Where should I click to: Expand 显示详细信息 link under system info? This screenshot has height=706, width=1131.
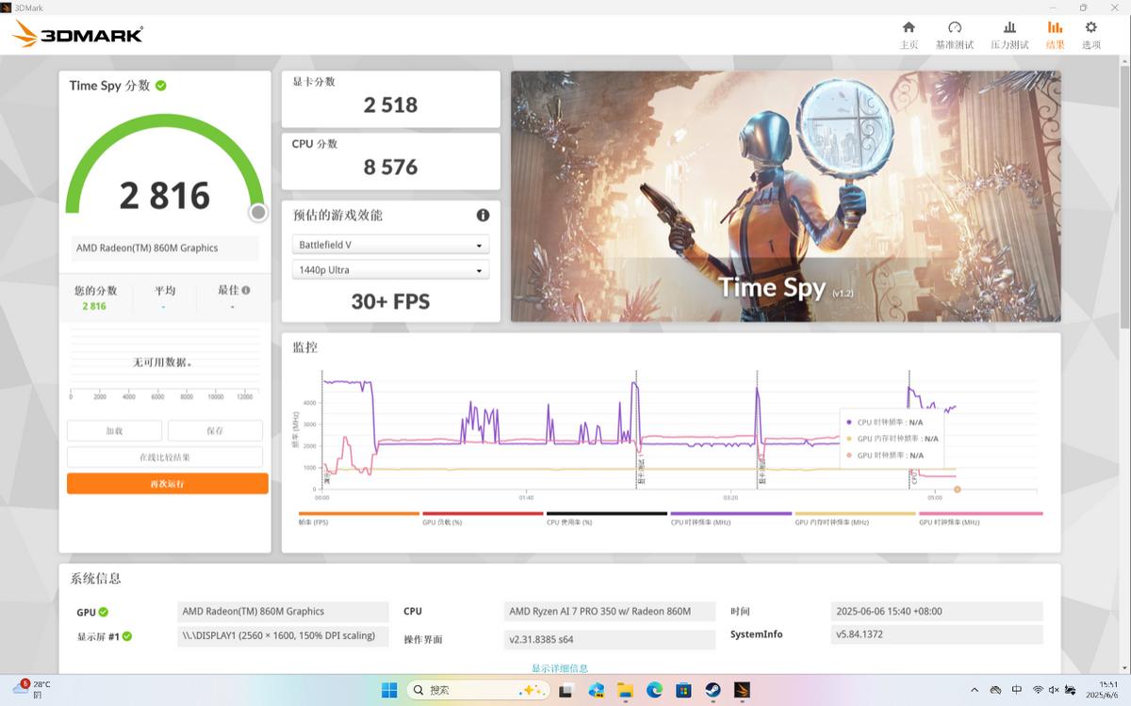point(560,668)
